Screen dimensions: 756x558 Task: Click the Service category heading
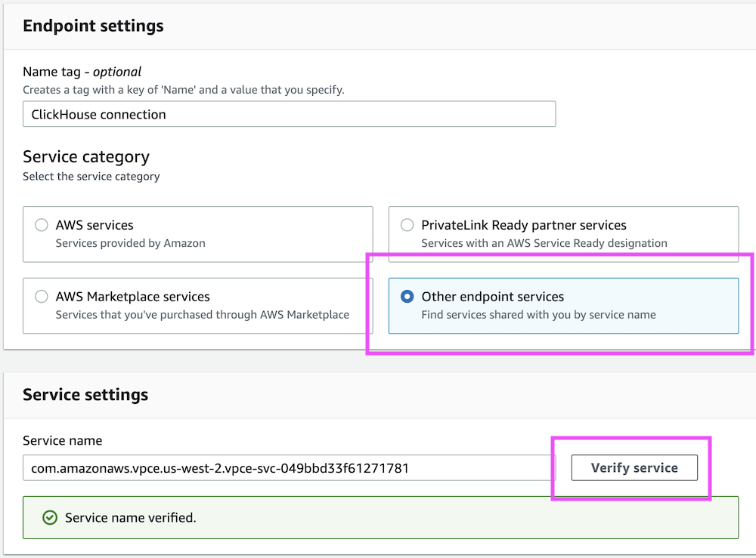[87, 156]
